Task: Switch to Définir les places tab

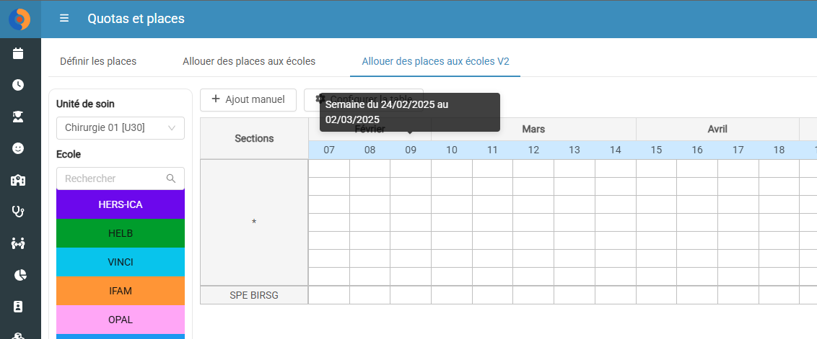Action: (98, 61)
